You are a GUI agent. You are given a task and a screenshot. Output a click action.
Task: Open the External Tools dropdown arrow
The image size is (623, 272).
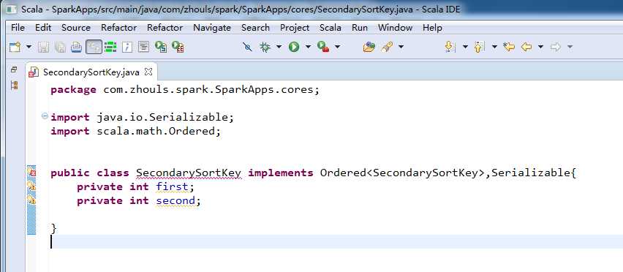(x=337, y=48)
